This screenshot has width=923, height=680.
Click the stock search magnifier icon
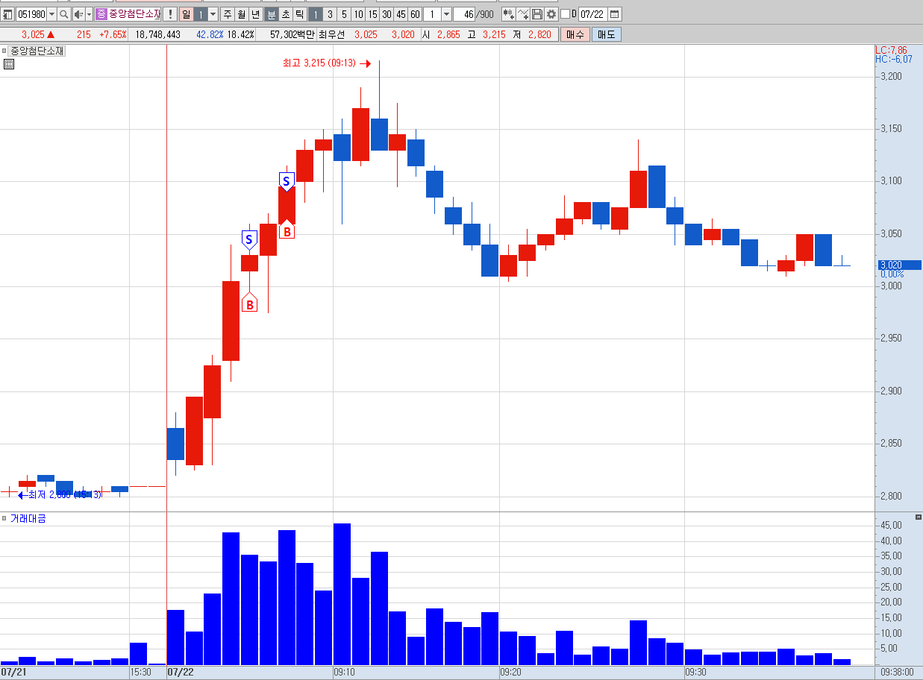click(63, 14)
